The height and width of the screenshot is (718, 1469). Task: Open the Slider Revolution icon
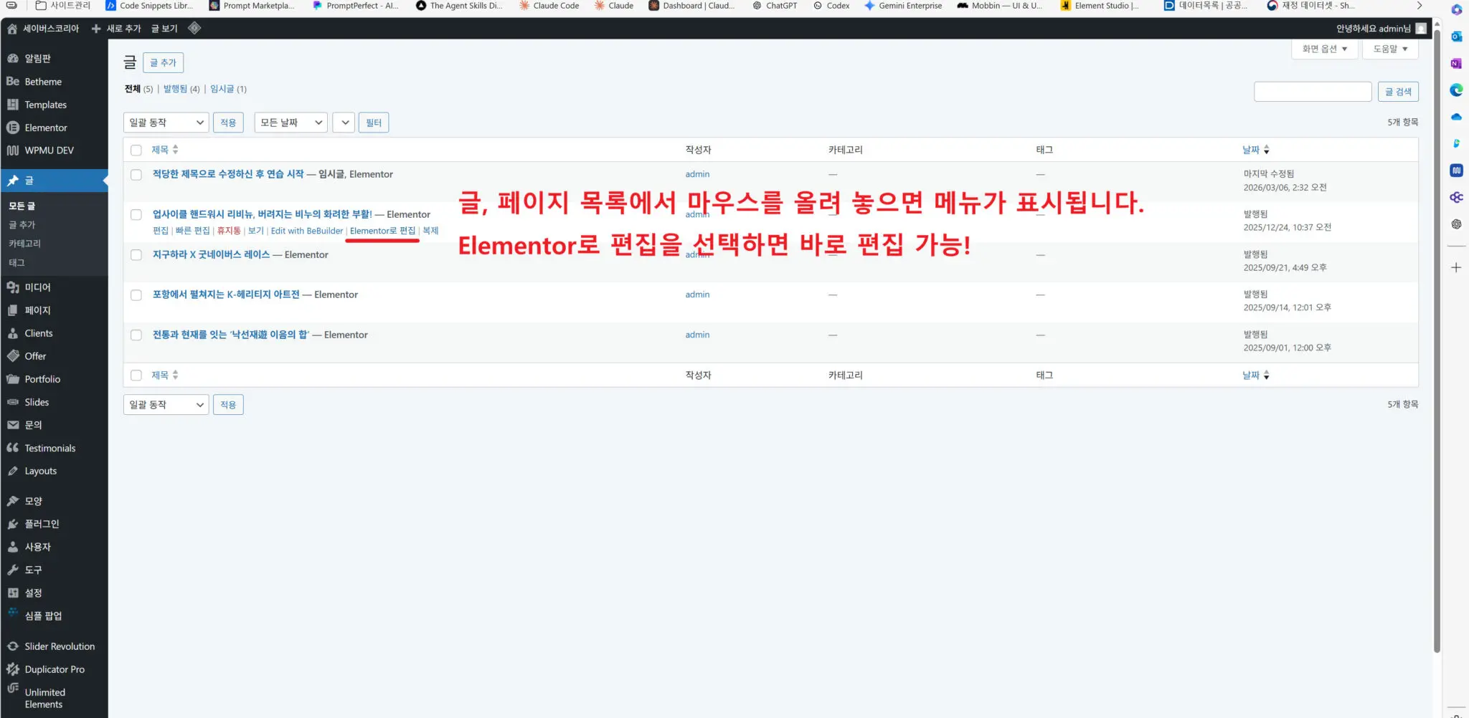pyautogui.click(x=13, y=646)
